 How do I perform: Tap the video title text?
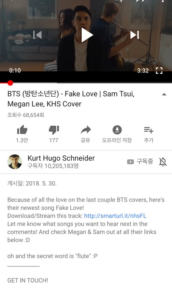71,99
